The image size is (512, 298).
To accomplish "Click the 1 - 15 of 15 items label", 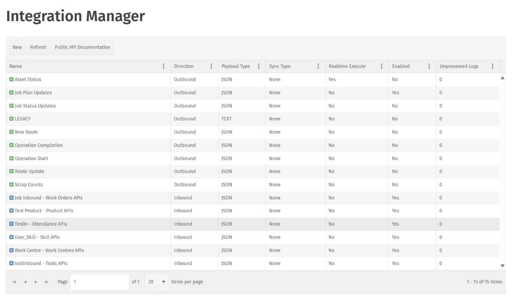I will pyautogui.click(x=484, y=282).
